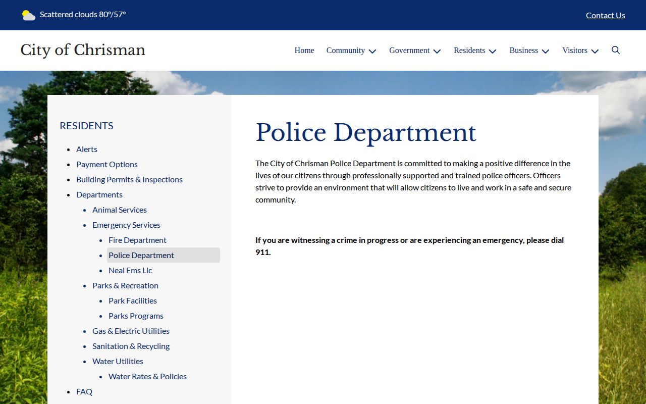Click the weather text Scattered clouds 80°/57°
Image resolution: width=646 pixels, height=404 pixels.
point(83,14)
